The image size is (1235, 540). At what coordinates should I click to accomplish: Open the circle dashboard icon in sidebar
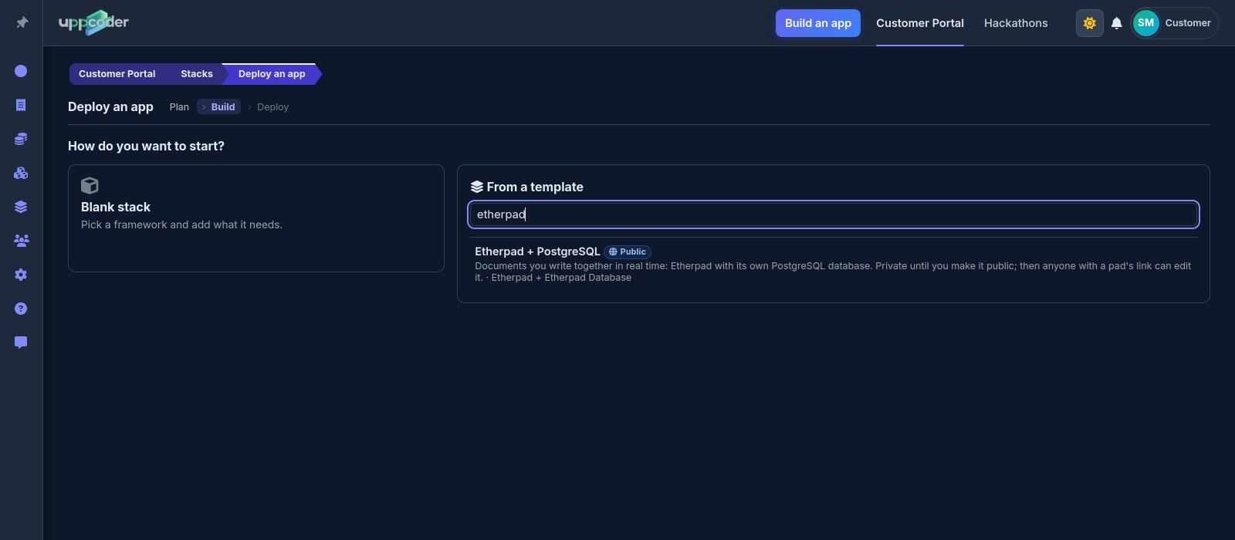tap(21, 71)
